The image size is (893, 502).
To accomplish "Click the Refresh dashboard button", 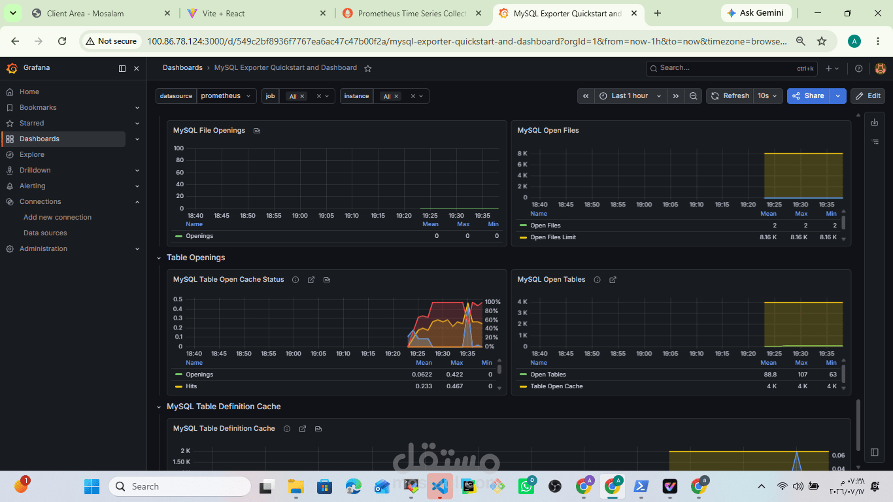I will (x=730, y=96).
